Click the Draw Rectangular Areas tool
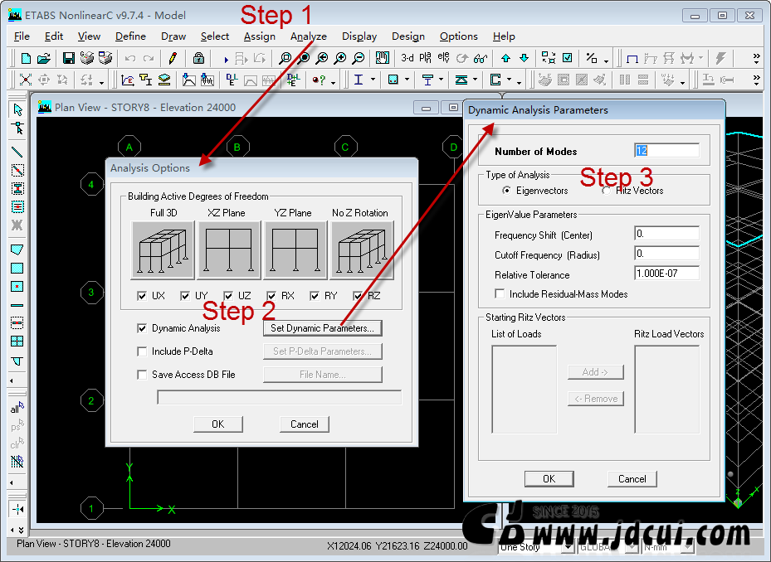Screen dimensions: 771x562 click(x=17, y=269)
